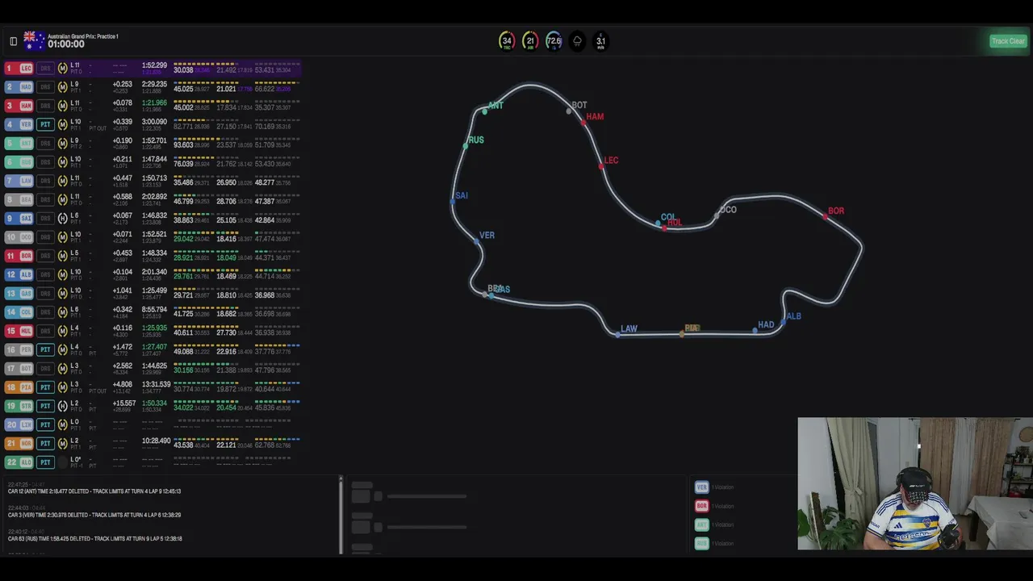The width and height of the screenshot is (1033, 581).
Task: Click the medium tyre icon in HUL's row
Action: [63, 331]
